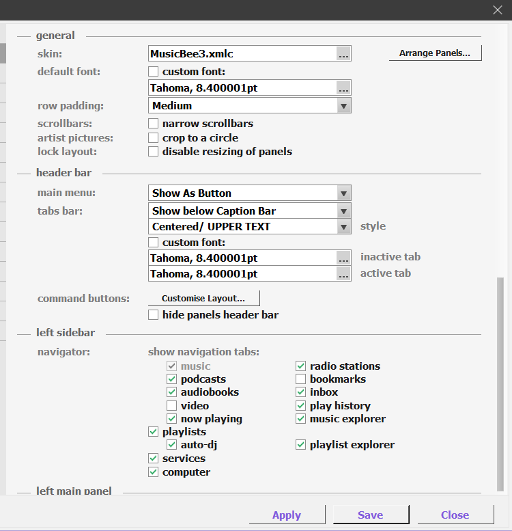Viewport: 512px width, 531px height.
Task: Uncheck the inbox navigation tab
Action: click(x=300, y=392)
